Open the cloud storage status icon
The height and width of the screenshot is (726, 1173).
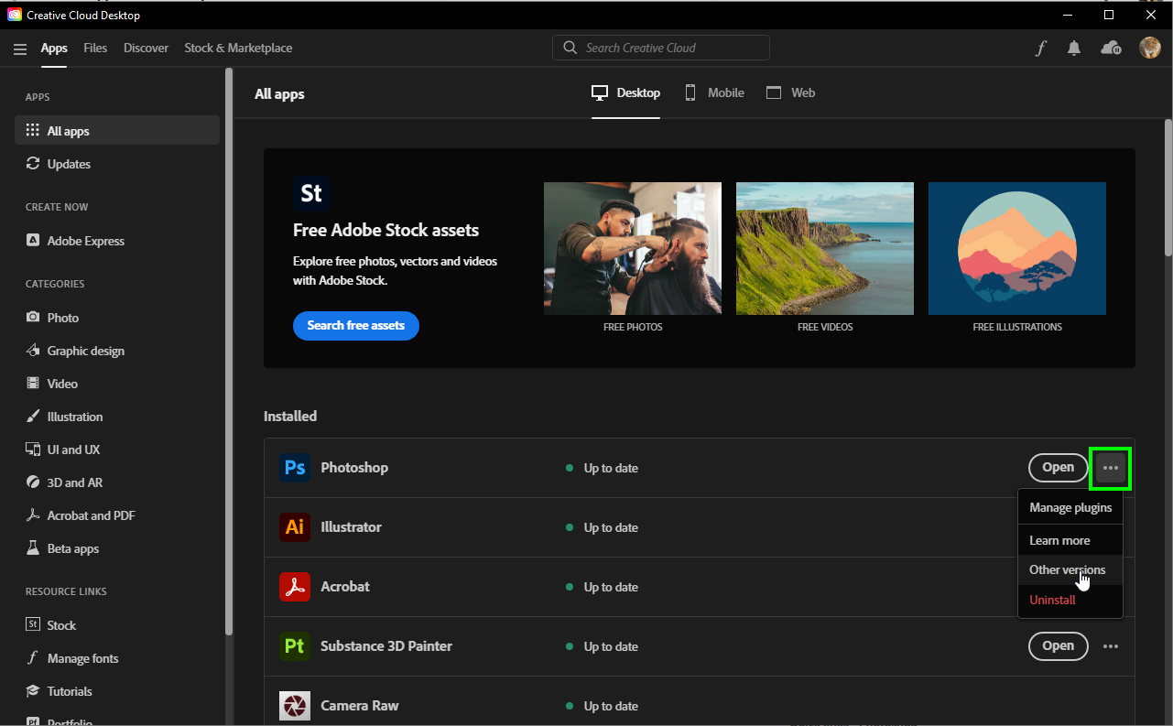1111,48
